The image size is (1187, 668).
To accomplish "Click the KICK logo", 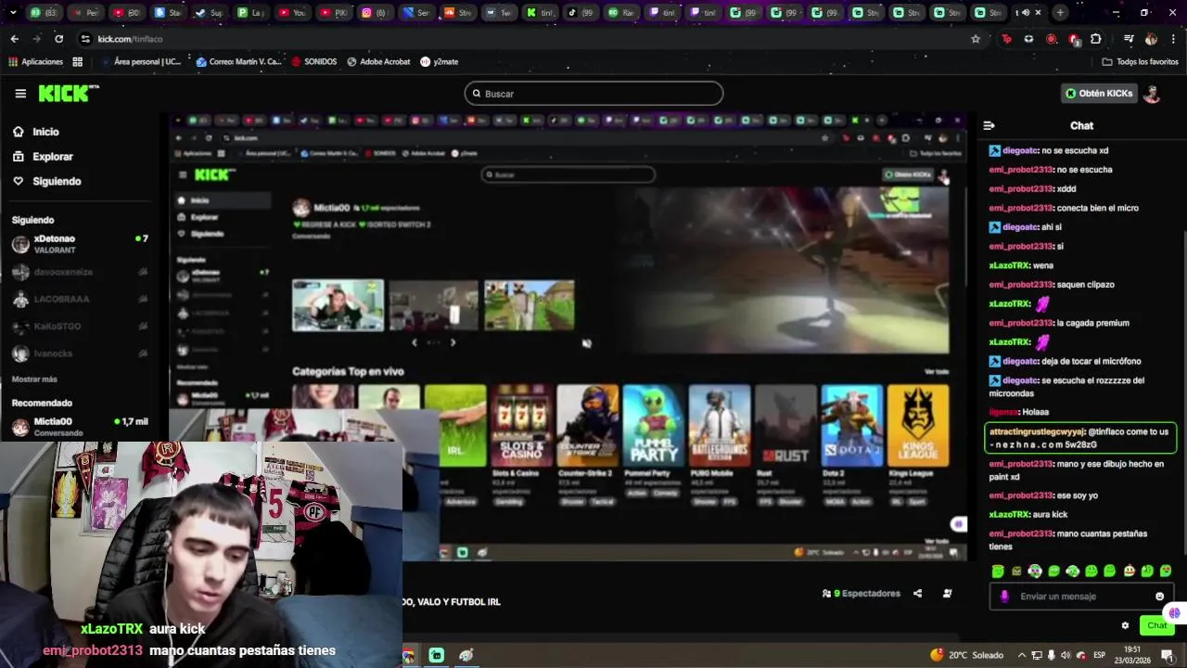I will (69, 93).
